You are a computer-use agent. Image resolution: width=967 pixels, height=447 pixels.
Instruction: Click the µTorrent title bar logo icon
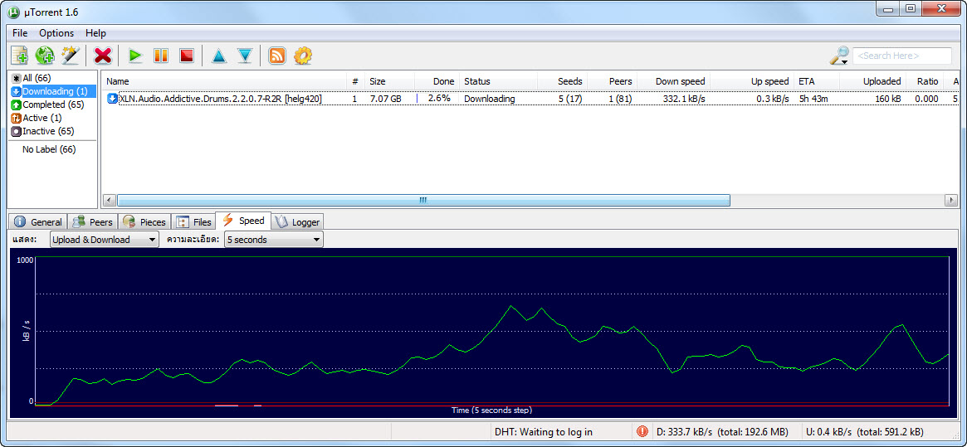tap(13, 11)
